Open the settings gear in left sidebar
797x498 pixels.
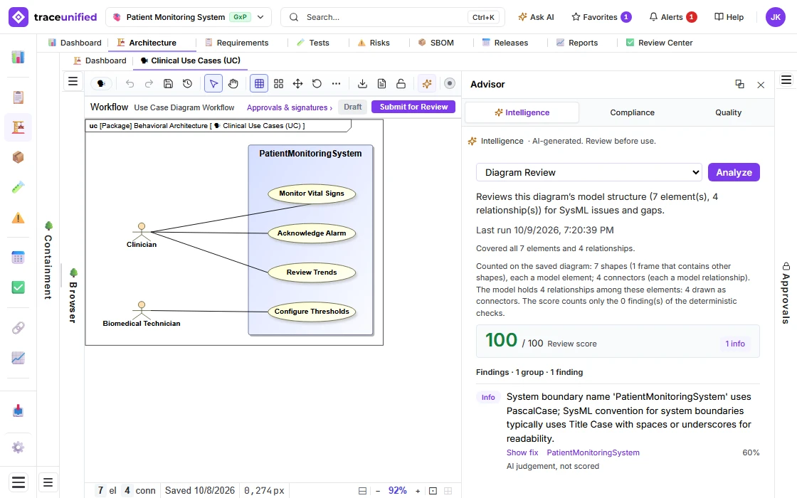(x=19, y=447)
